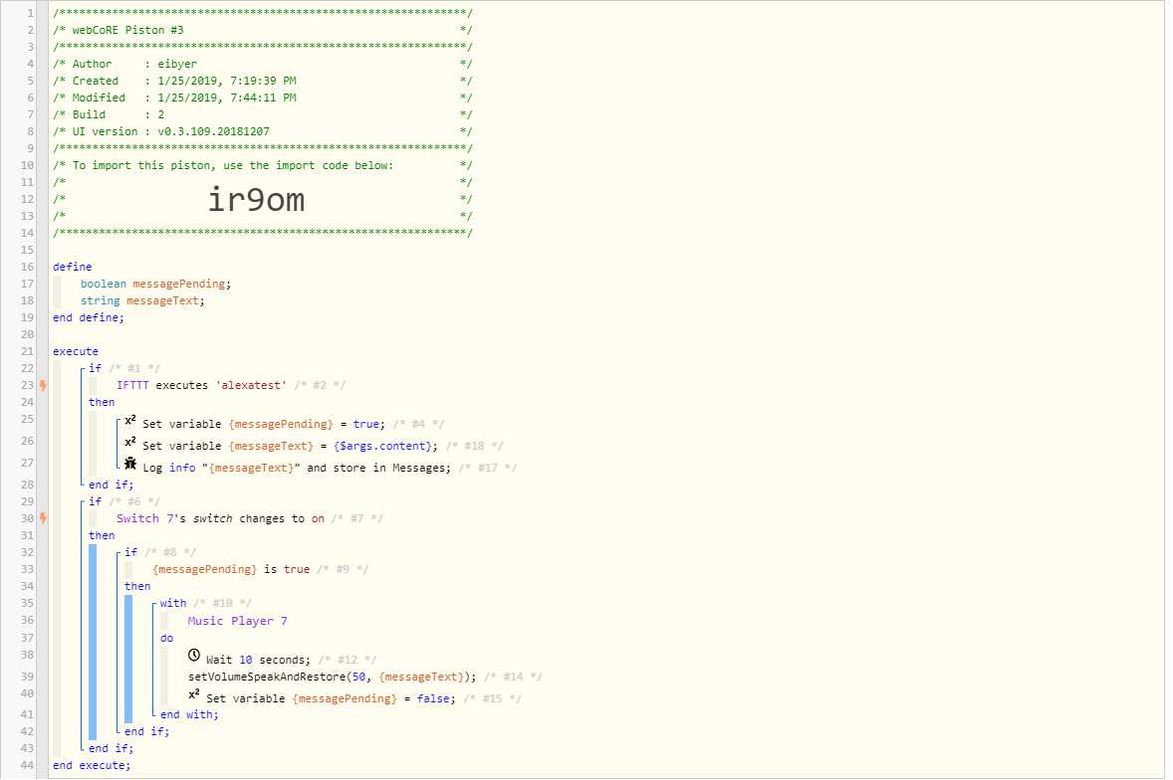Select the string messageText variable definition
Screen dimensions: 1173x780
coord(142,301)
